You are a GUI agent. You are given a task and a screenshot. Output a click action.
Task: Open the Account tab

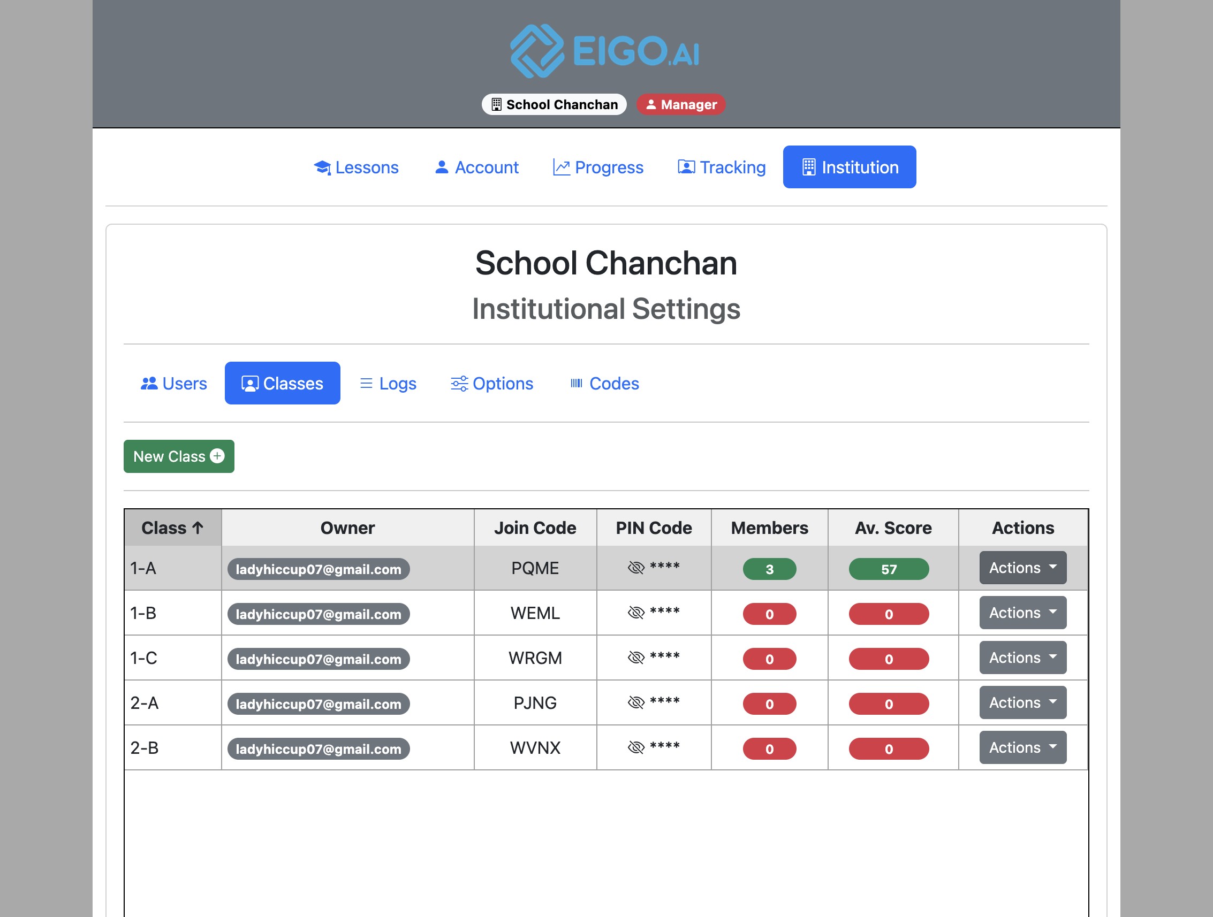click(476, 166)
